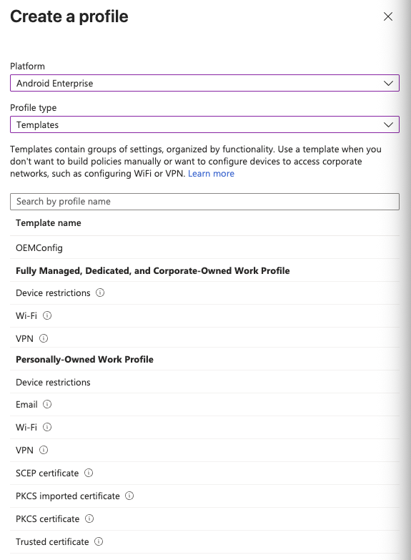
Task: Select SCEP certificate template row
Action: (204, 473)
